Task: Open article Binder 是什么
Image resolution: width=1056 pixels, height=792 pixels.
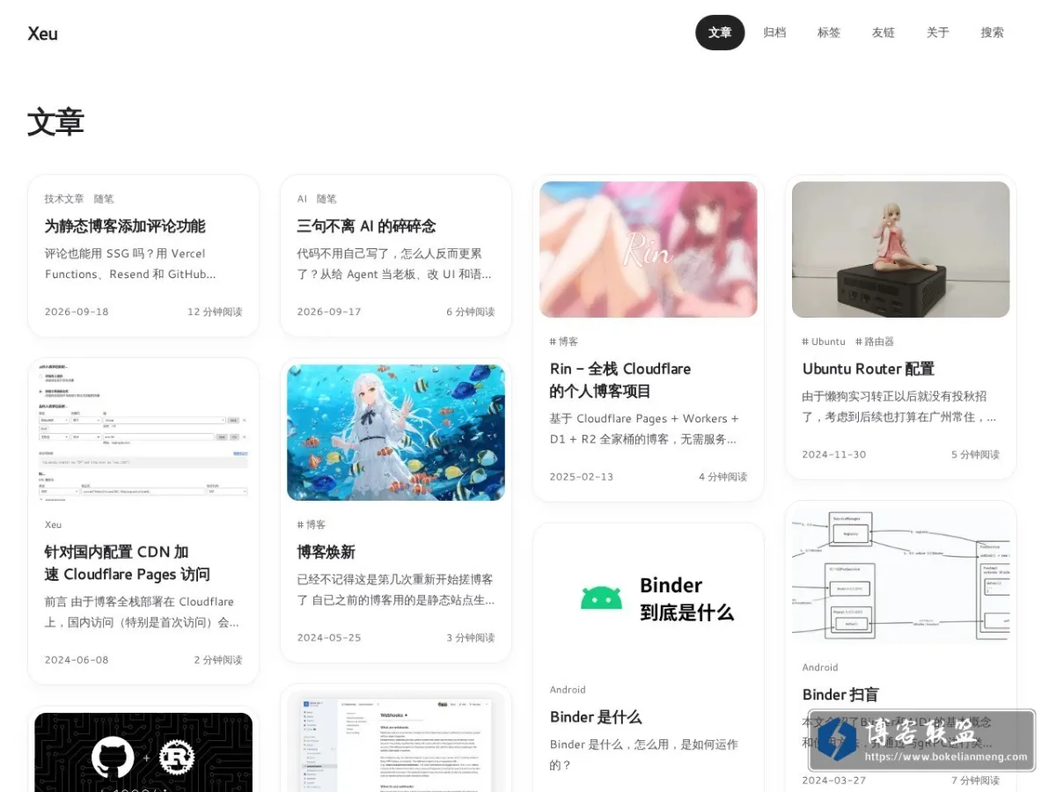Action: [596, 717]
